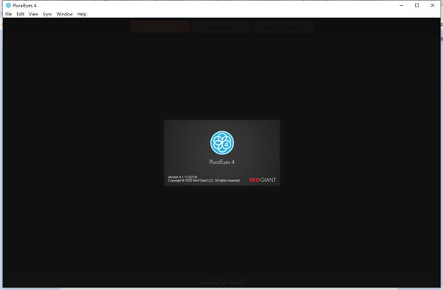Click the blue PluralEyes logo on splash

[x=222, y=142]
